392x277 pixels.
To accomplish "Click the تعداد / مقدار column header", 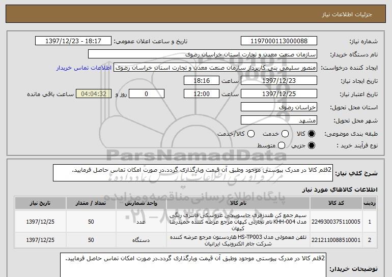I will point(91,203).
